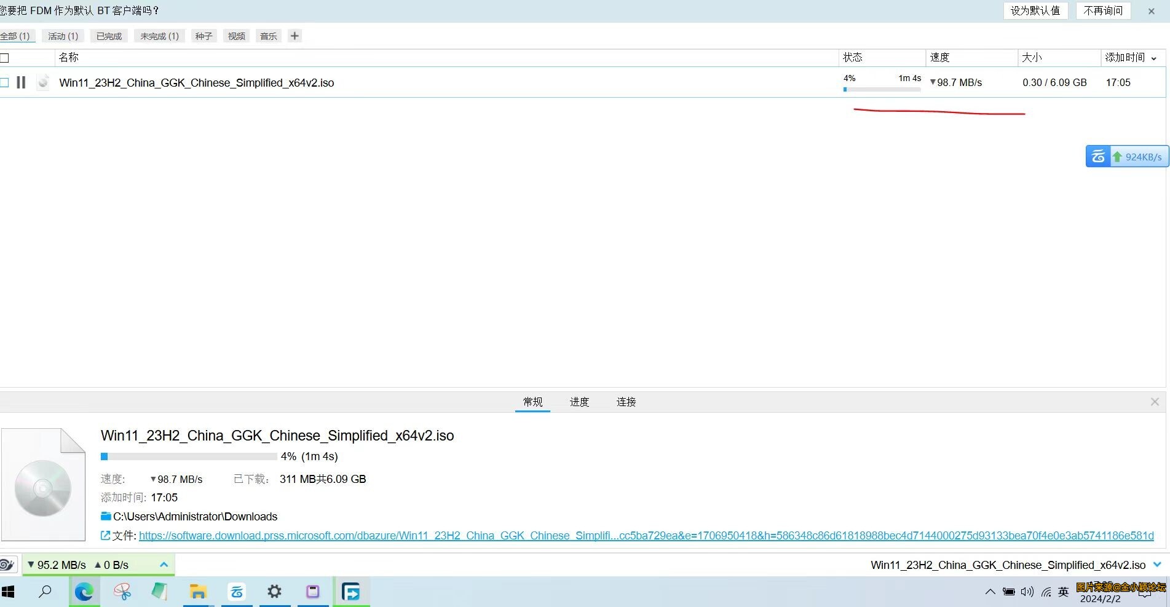Open the purple app in taskbar

pyautogui.click(x=312, y=592)
